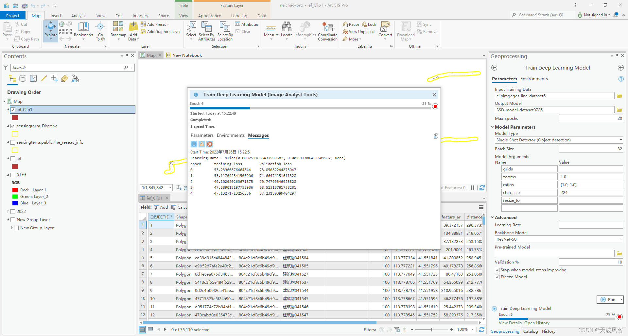Uncheck Stop when model stops improving
This screenshot has width=628, height=336.
pos(497,270)
